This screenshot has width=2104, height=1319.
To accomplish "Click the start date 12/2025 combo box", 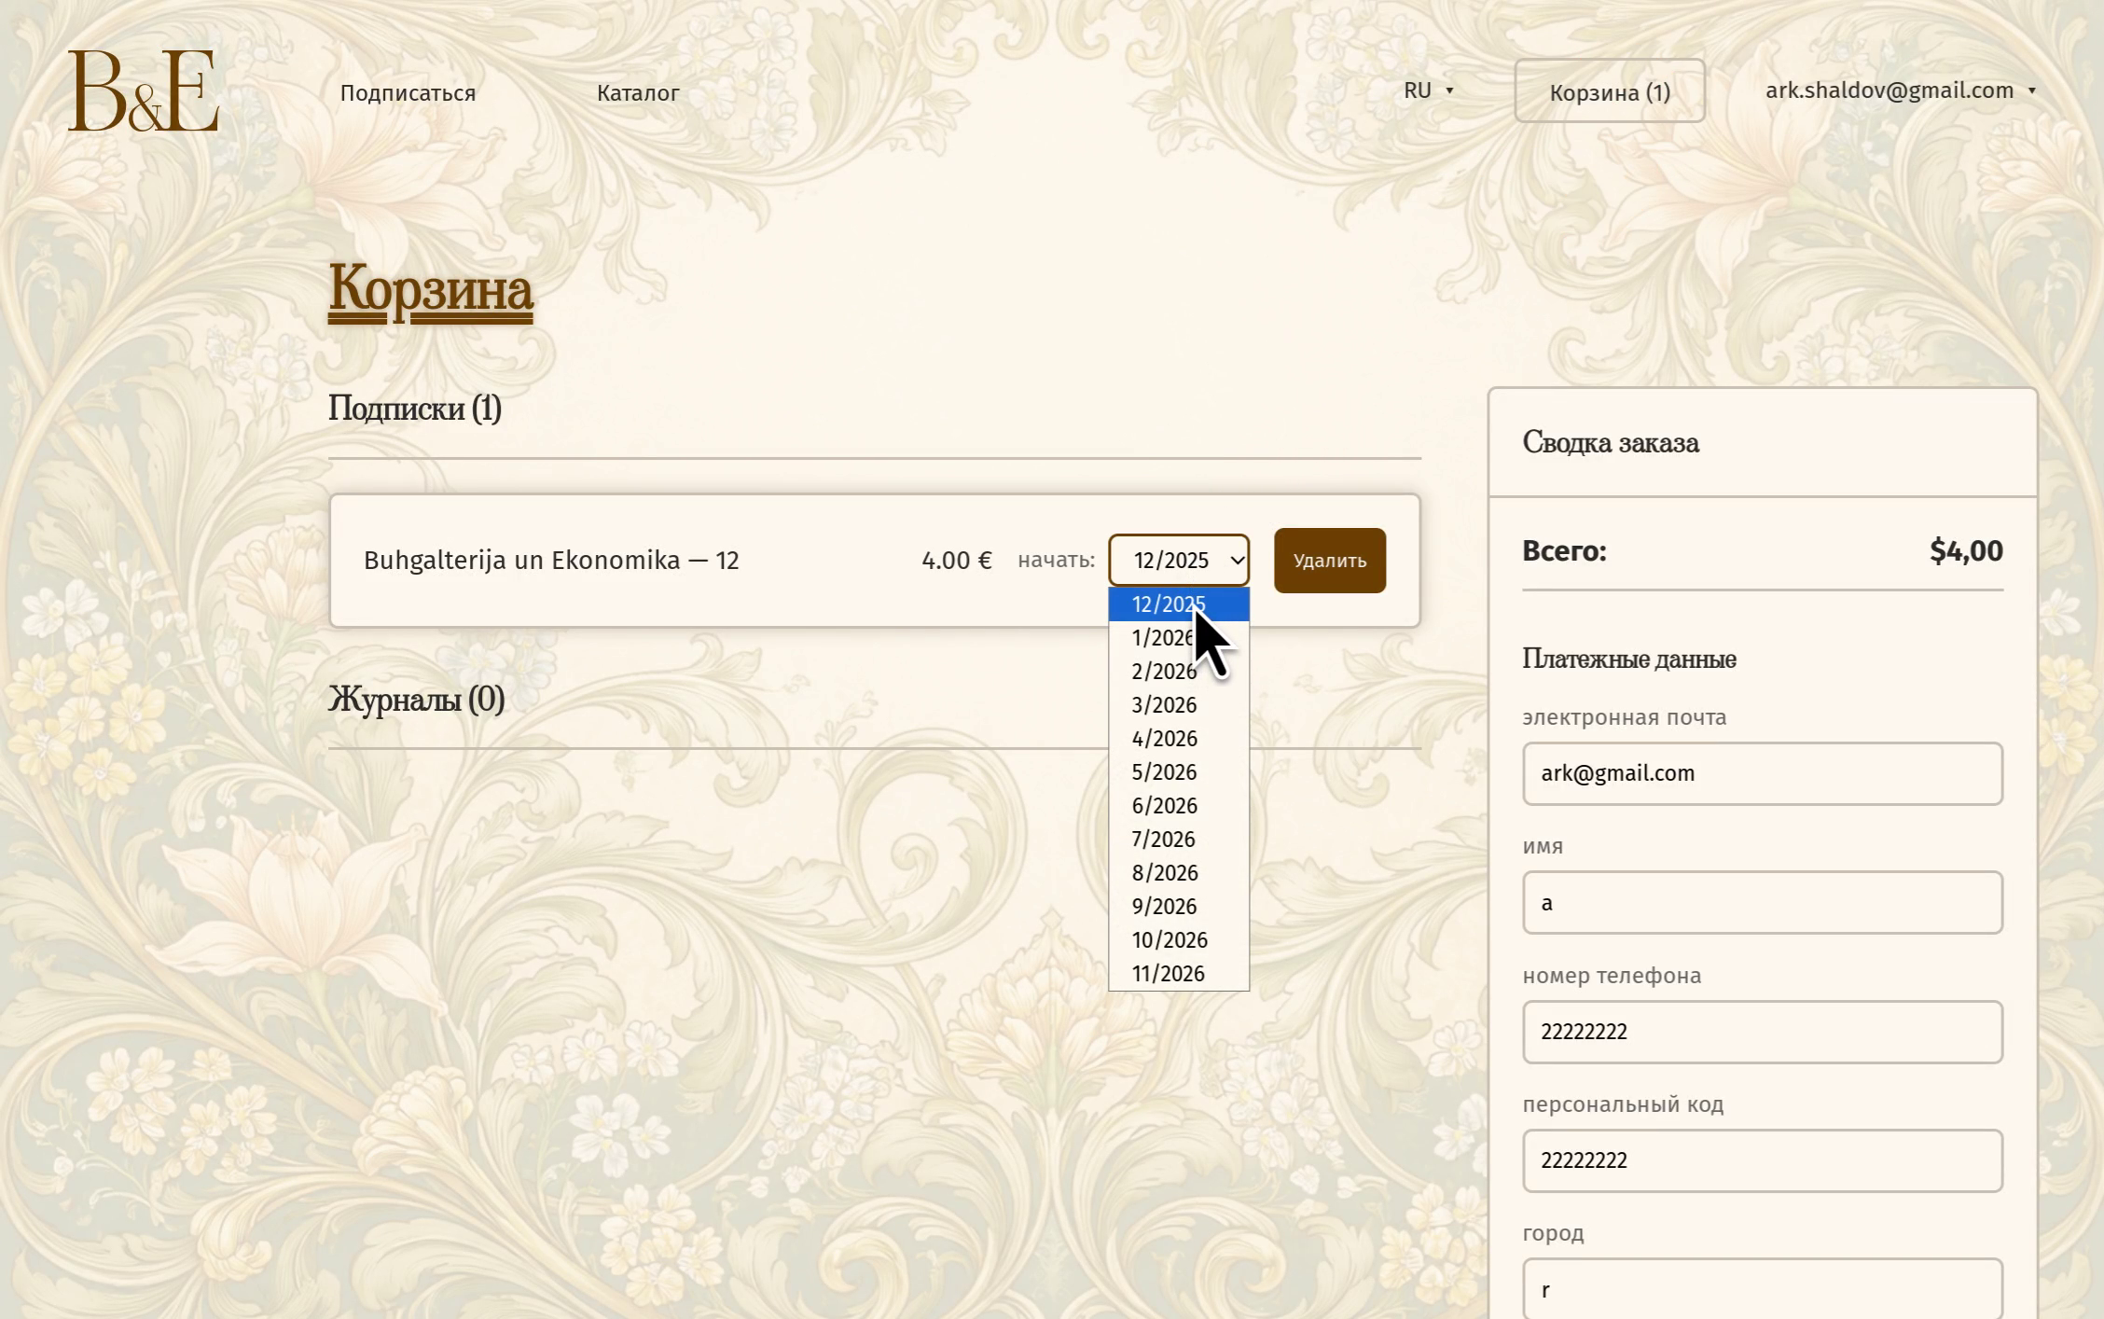I will tap(1178, 560).
